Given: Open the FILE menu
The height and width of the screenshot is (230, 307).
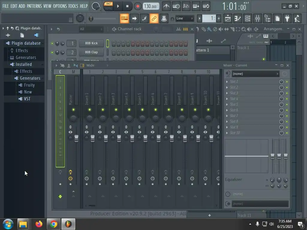Looking at the screenshot, I should pos(5,6).
